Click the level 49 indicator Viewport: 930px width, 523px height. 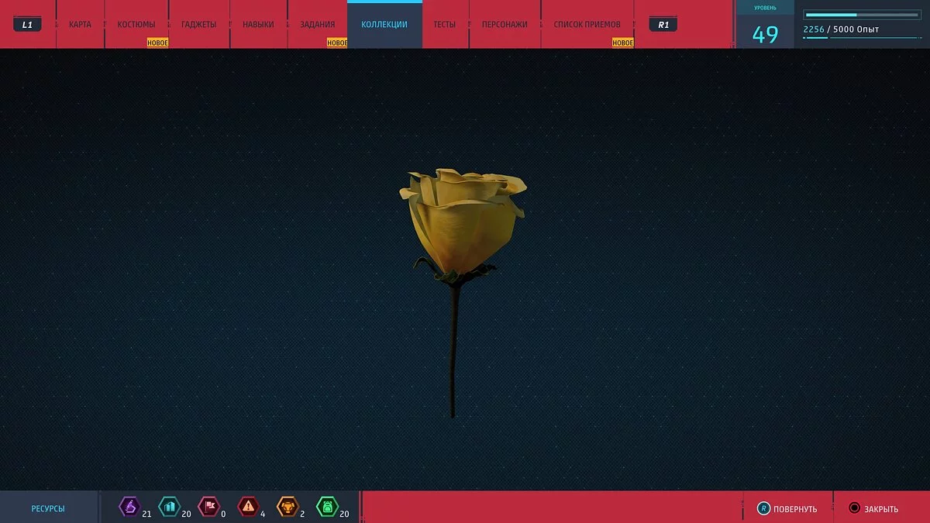[765, 35]
